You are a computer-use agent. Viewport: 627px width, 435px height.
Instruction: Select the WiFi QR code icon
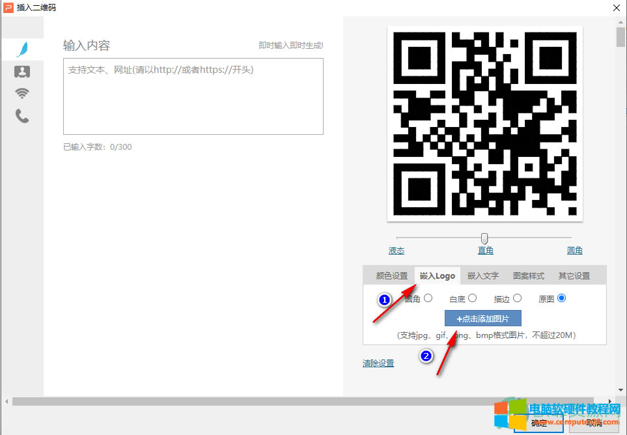click(22, 93)
